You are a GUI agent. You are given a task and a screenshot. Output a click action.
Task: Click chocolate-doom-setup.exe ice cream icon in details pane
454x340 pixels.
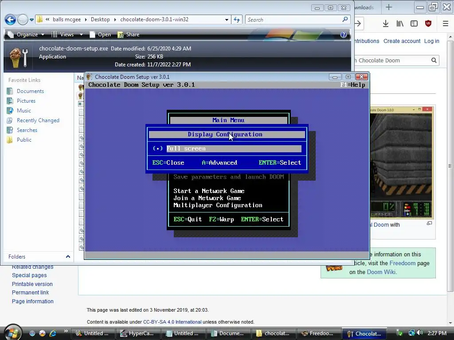(19, 57)
